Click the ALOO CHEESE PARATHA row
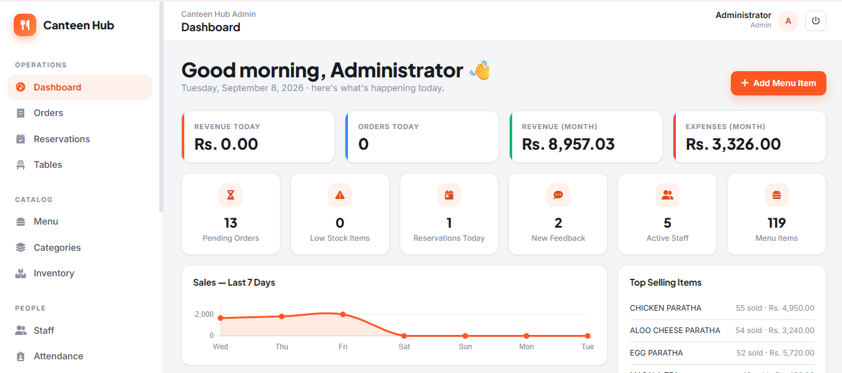This screenshot has height=373, width=842. pos(722,331)
